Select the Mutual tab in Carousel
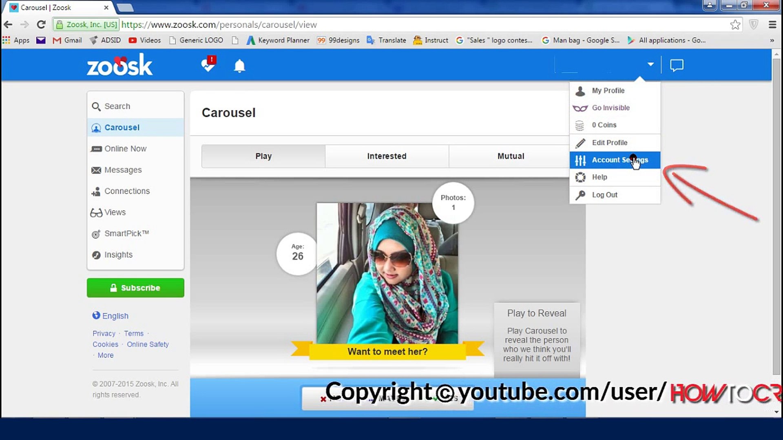The image size is (783, 440). pos(510,156)
